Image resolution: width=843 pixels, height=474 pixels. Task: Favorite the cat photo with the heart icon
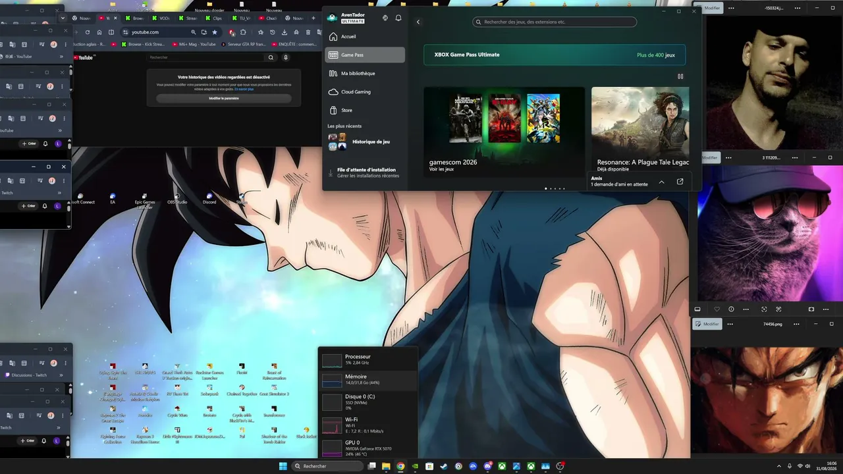point(717,309)
